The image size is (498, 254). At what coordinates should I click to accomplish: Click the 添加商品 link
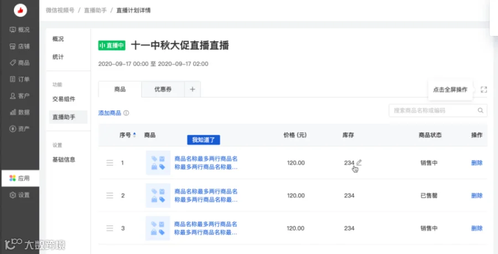click(110, 113)
